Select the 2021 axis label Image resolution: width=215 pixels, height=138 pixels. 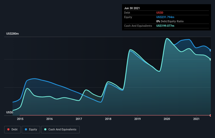[196, 119]
